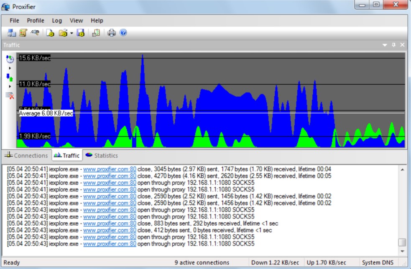Screen dimensions: 411x269
Task: Click the Average 6.08 KB/sec label
Action: tap(46, 113)
